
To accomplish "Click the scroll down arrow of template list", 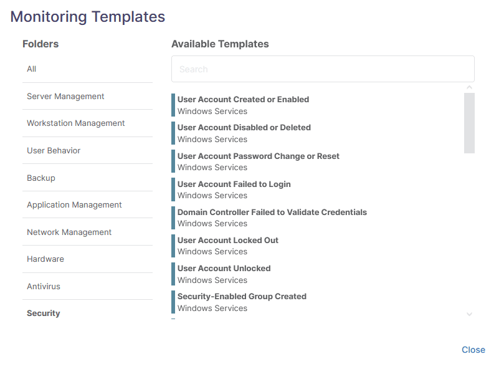I will 469,314.
